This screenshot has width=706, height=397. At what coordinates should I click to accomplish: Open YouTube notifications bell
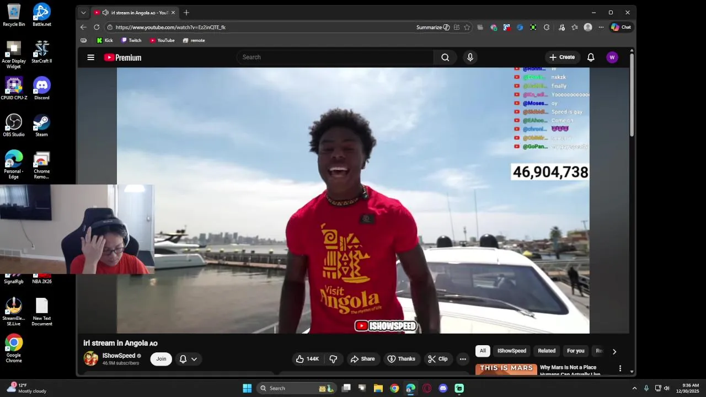(x=591, y=57)
